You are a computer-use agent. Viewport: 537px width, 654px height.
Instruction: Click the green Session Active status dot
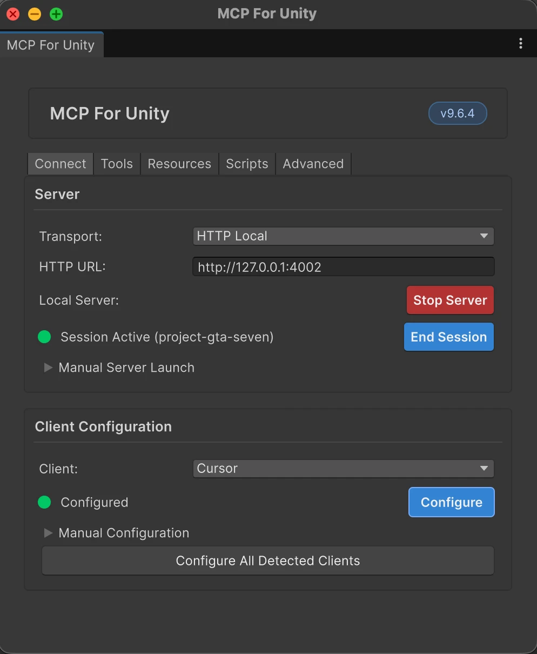(x=44, y=337)
